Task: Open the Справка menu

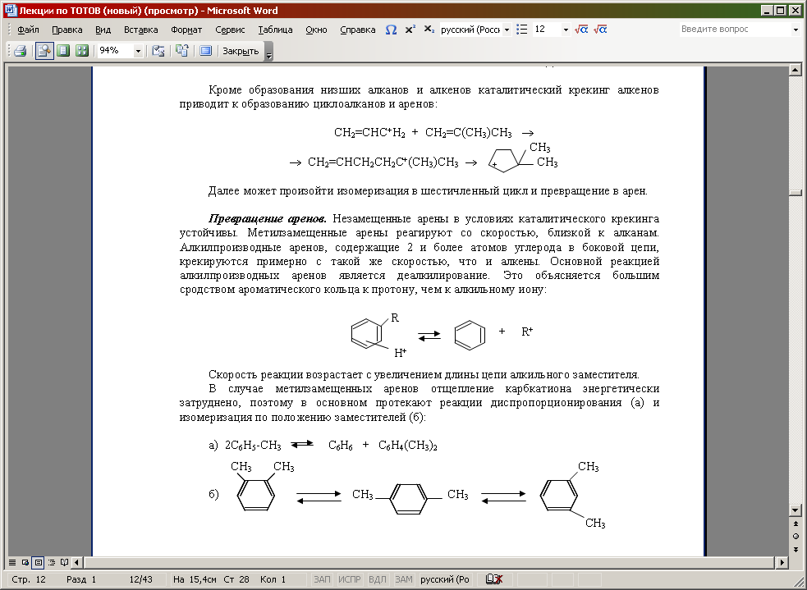Action: (x=358, y=30)
